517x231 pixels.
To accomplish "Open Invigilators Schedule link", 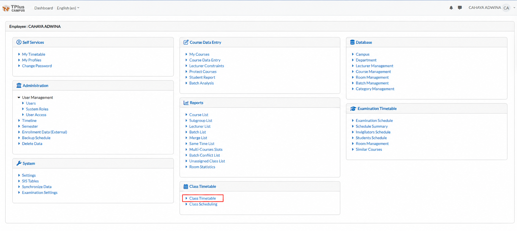I will coord(373,132).
